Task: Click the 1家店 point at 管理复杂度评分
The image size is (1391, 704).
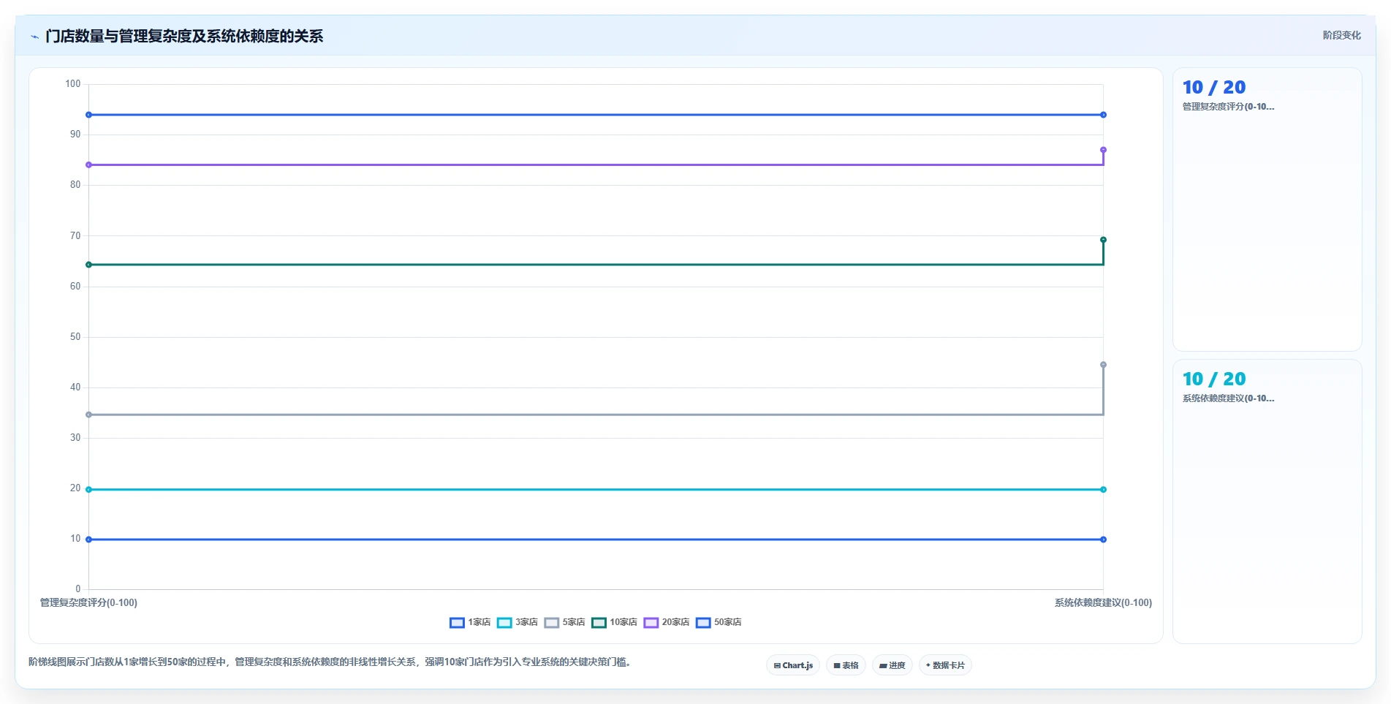Action: [x=89, y=540]
